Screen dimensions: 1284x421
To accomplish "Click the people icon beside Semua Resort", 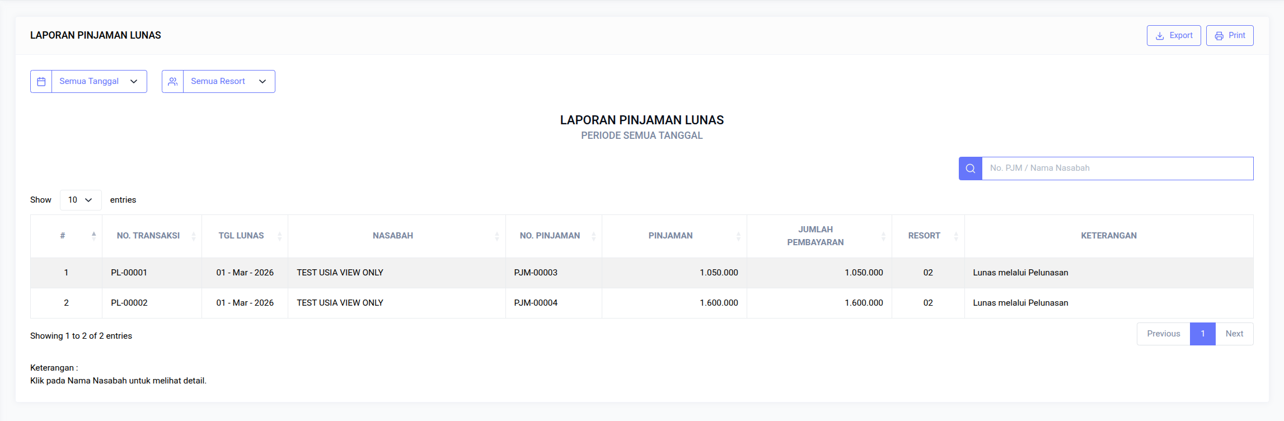I will pyautogui.click(x=172, y=81).
